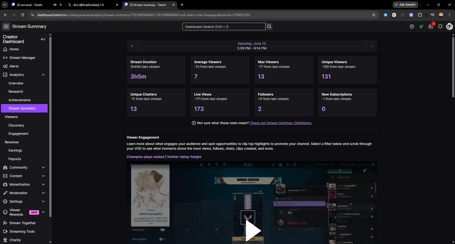Go back with browser back arrow

(6, 15)
